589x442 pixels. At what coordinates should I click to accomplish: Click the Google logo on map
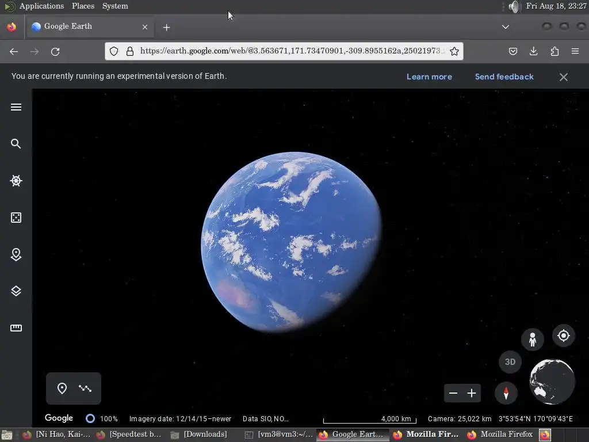[x=59, y=418]
